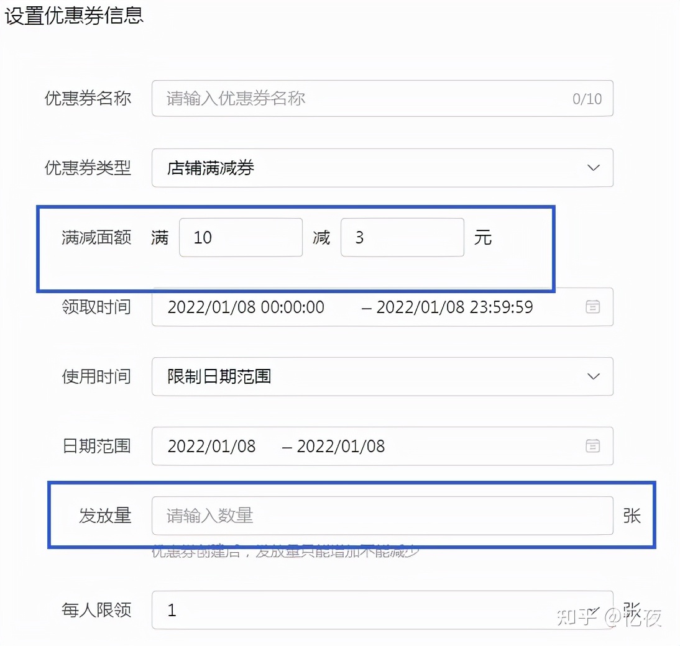This screenshot has width=680, height=646.
Task: Click the 满 threshold field showing 10
Action: pyautogui.click(x=241, y=237)
